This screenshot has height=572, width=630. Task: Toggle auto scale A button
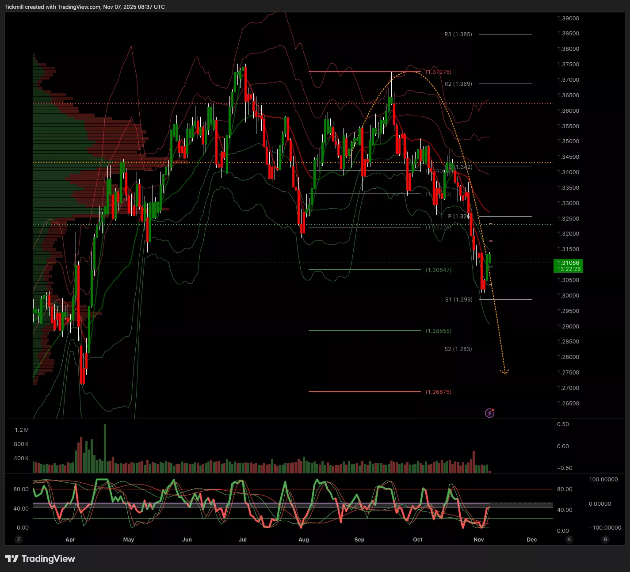pyautogui.click(x=569, y=539)
